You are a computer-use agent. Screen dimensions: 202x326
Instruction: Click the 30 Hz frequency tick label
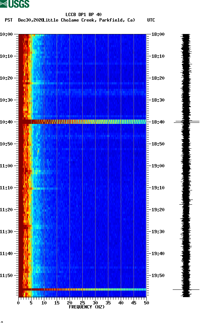point(95,303)
